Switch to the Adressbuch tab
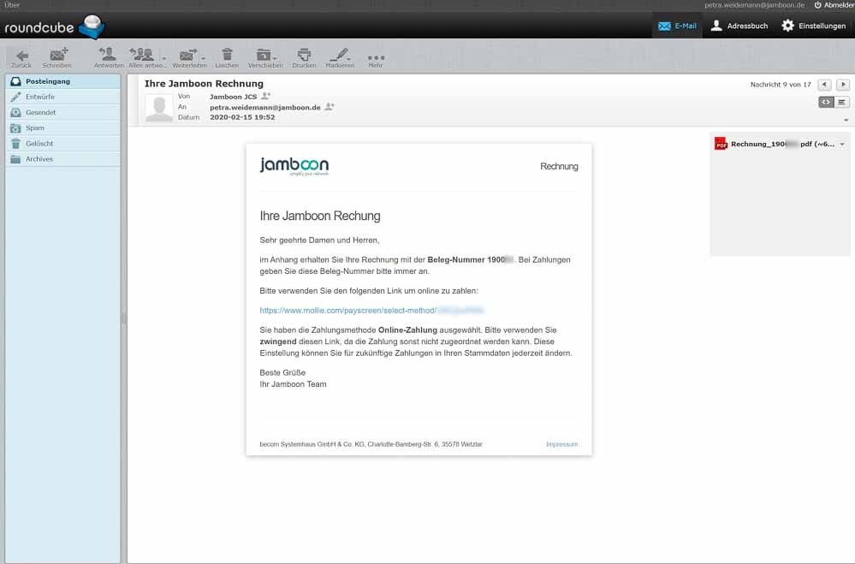Image resolution: width=855 pixels, height=564 pixels. 740,26
